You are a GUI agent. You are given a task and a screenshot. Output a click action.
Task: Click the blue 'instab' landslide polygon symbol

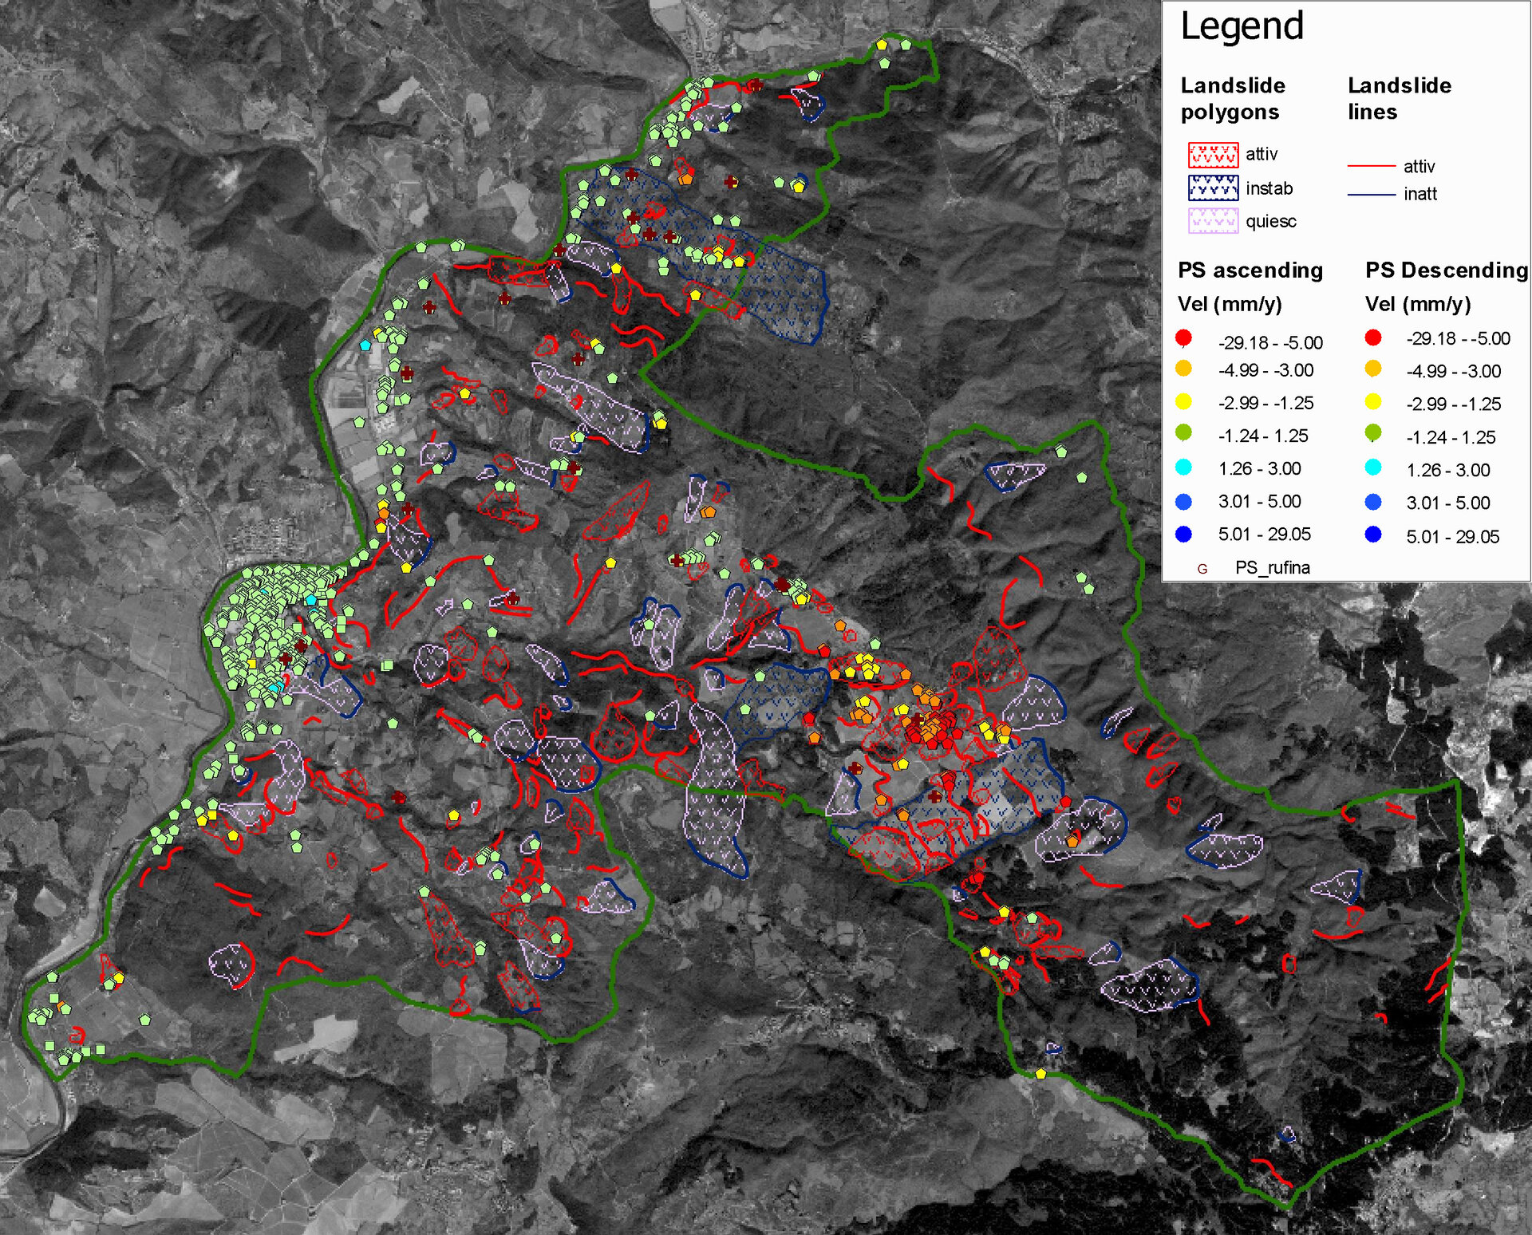(x=1213, y=187)
